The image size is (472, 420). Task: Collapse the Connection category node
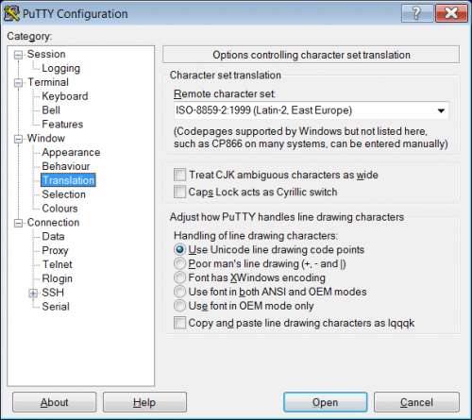point(18,223)
